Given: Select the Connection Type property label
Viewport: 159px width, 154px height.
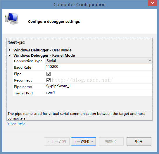Looking at the screenshot, I should pyautogui.click(x=28, y=61).
